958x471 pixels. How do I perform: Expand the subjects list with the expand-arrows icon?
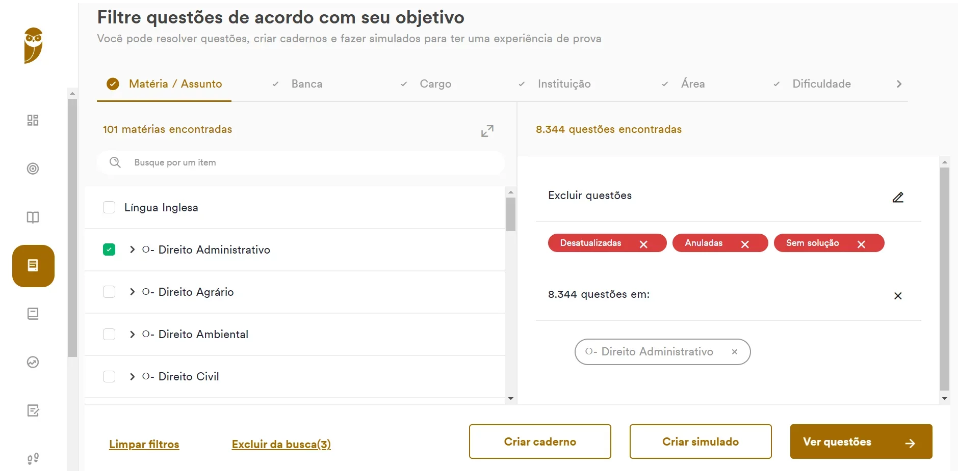(487, 131)
